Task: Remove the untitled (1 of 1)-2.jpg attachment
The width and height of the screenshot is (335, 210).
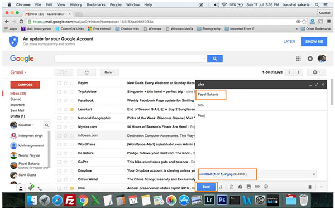Action: [x=314, y=174]
